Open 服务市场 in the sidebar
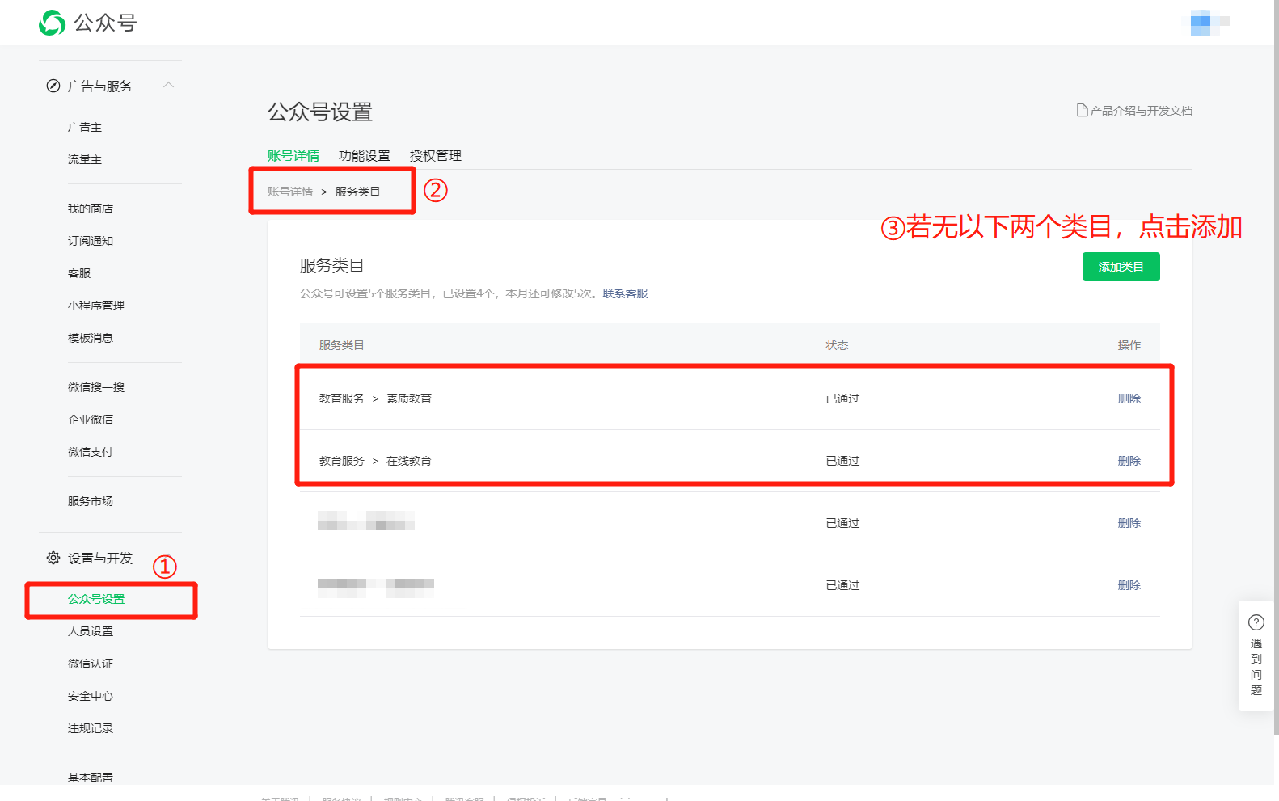 (x=91, y=501)
